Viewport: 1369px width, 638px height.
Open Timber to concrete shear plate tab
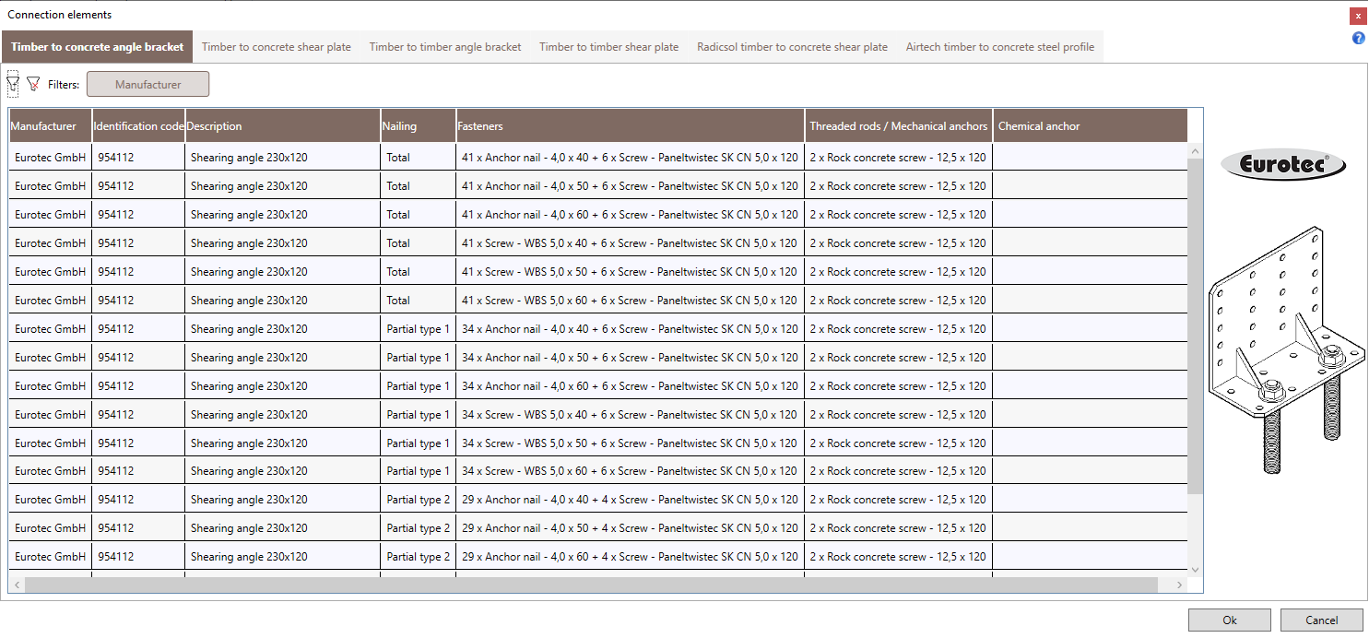point(277,47)
